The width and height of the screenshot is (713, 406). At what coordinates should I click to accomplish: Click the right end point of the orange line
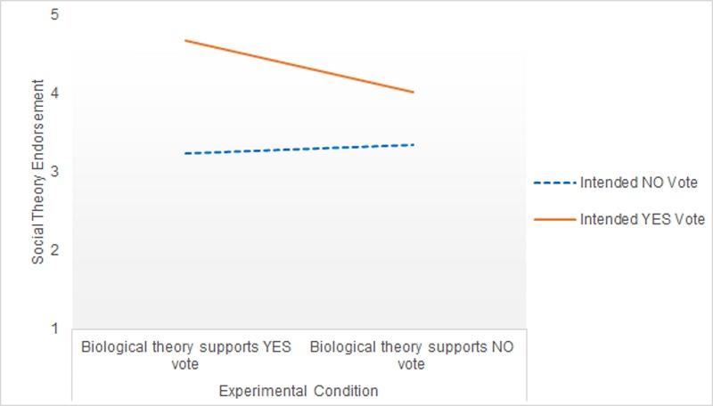tap(414, 92)
